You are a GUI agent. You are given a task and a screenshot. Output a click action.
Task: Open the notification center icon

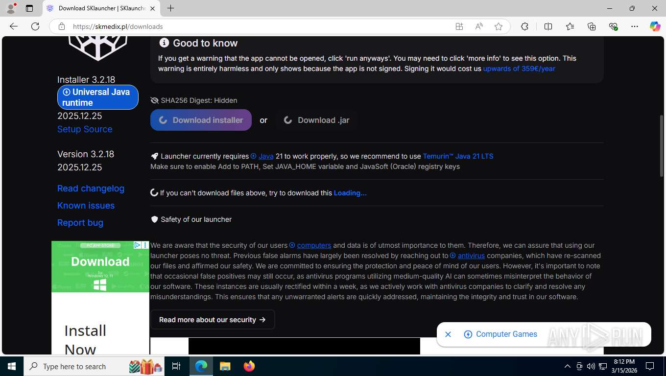(650, 366)
